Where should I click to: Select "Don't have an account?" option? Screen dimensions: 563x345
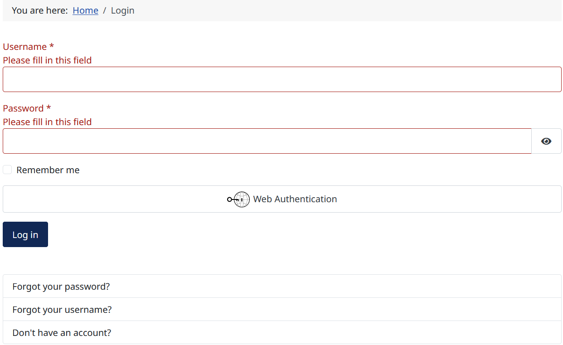click(x=62, y=333)
